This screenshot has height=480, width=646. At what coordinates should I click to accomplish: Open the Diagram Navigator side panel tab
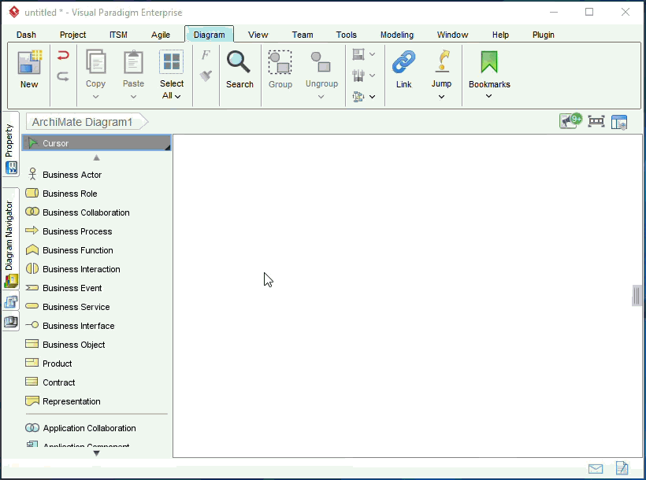(x=11, y=238)
